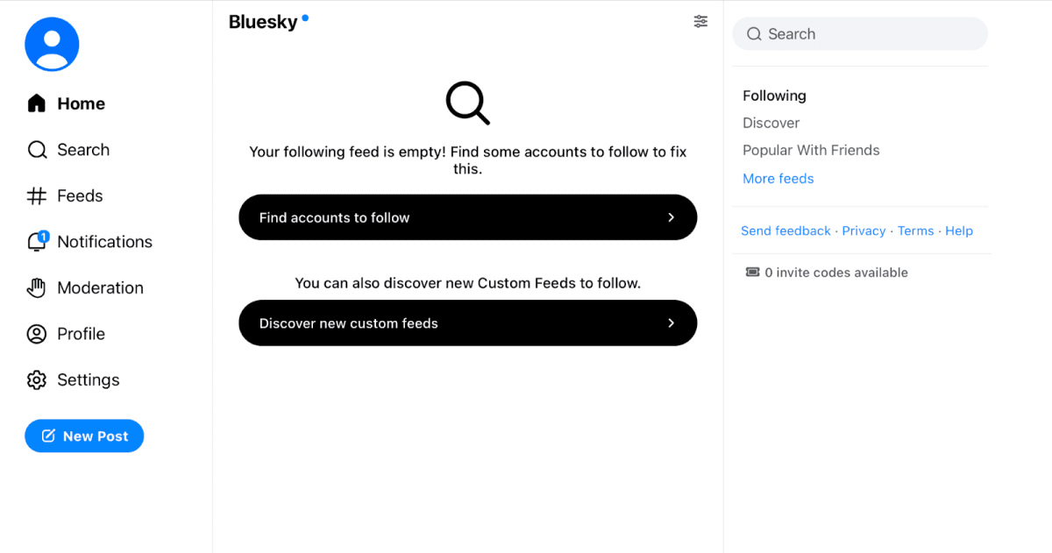Open the More feeds link
The width and height of the screenshot is (1052, 553).
click(778, 178)
